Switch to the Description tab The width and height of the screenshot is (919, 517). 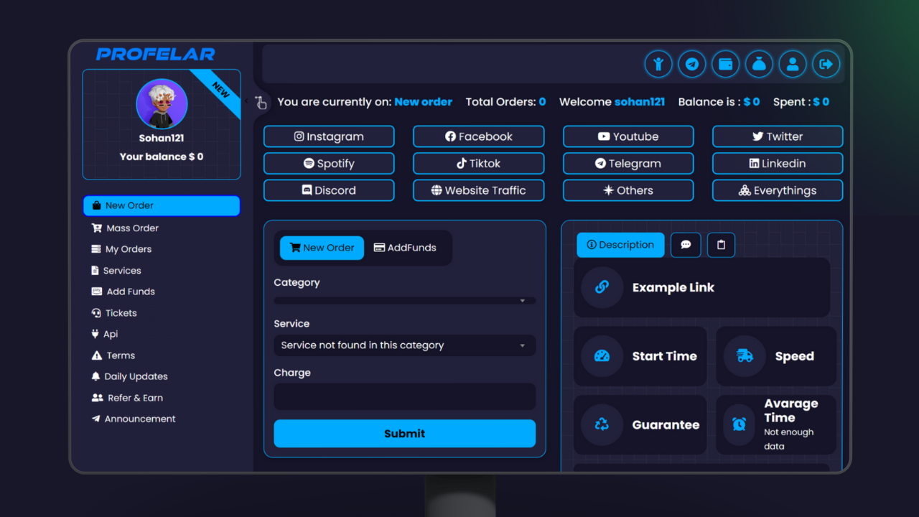click(x=620, y=245)
